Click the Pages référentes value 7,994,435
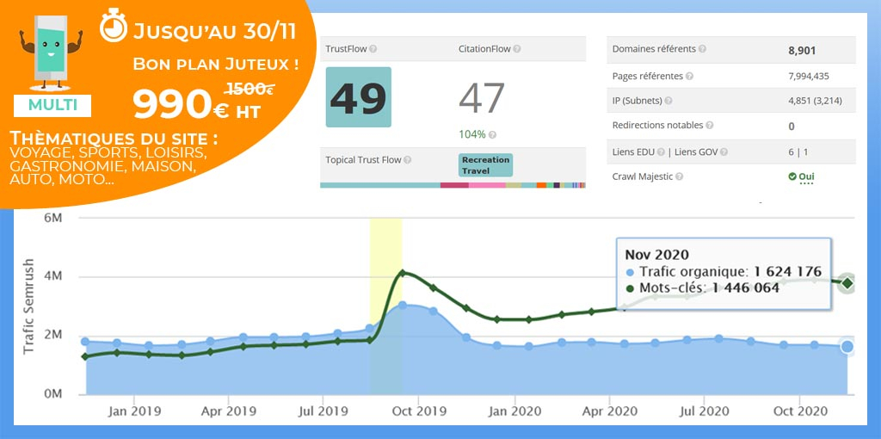 (809, 76)
